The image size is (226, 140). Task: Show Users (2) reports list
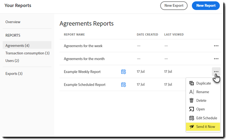pyautogui.click(x=12, y=61)
